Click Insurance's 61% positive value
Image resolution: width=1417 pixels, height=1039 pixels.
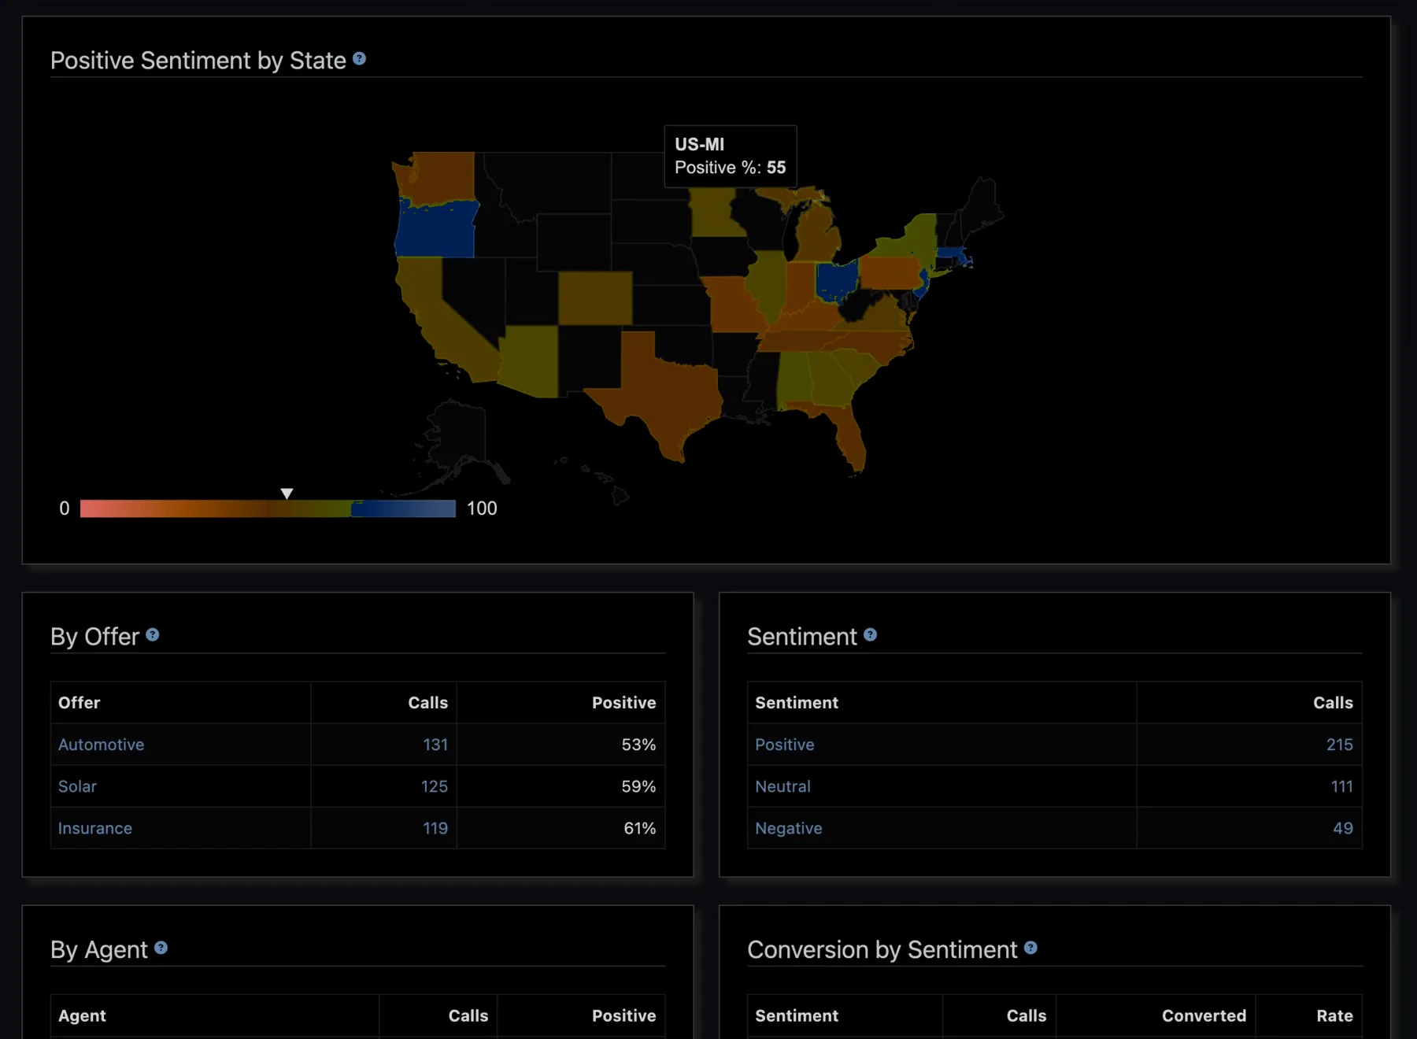(639, 828)
